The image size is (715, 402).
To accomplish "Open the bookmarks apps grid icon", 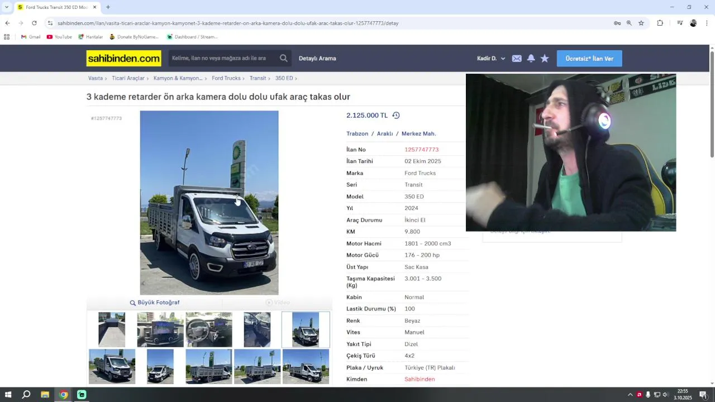I will [7, 37].
